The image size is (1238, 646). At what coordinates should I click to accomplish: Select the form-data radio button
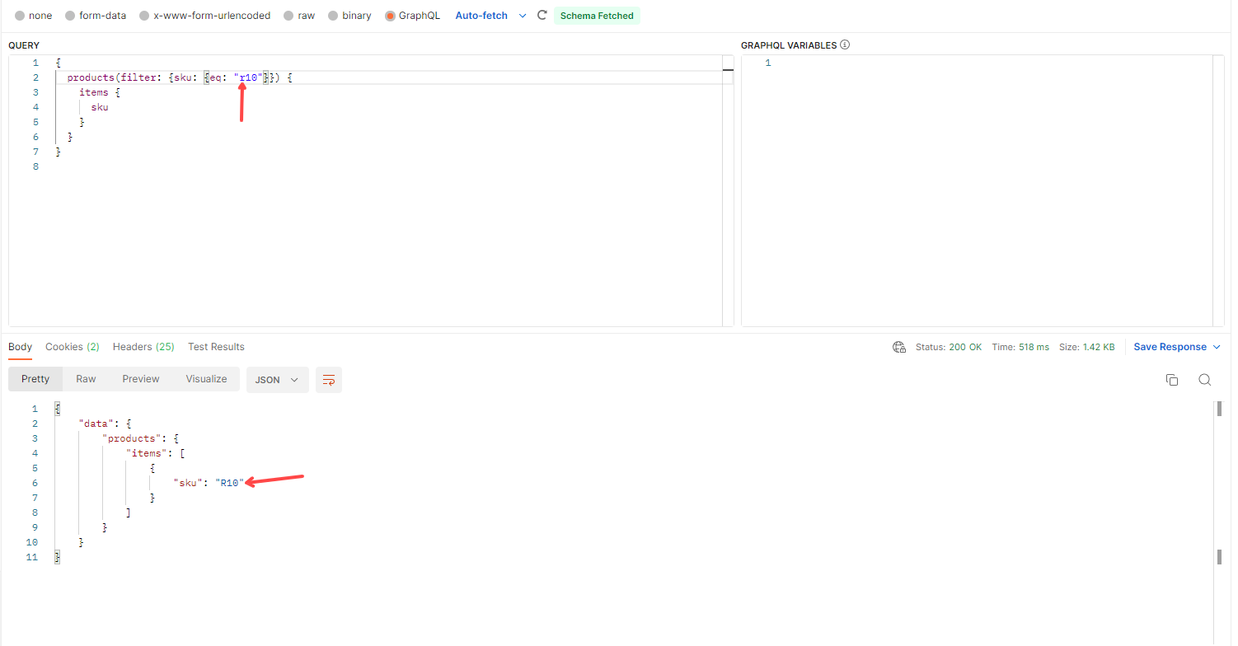coord(70,16)
